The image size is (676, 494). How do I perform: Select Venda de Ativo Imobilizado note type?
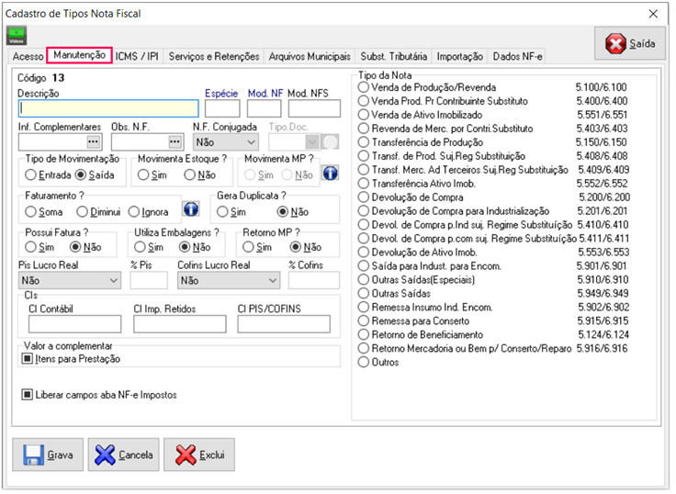[364, 115]
